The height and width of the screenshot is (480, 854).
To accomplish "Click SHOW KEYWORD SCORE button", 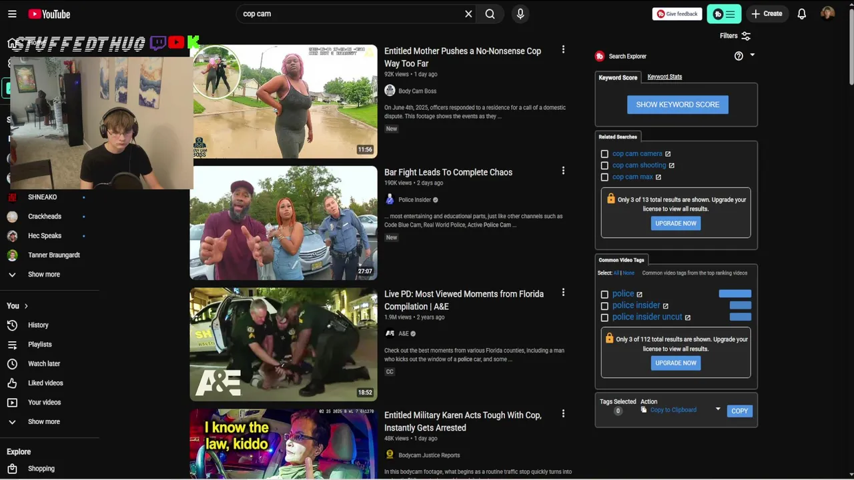I will [x=677, y=105].
